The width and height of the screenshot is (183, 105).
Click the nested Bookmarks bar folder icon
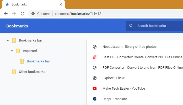point(22,61)
